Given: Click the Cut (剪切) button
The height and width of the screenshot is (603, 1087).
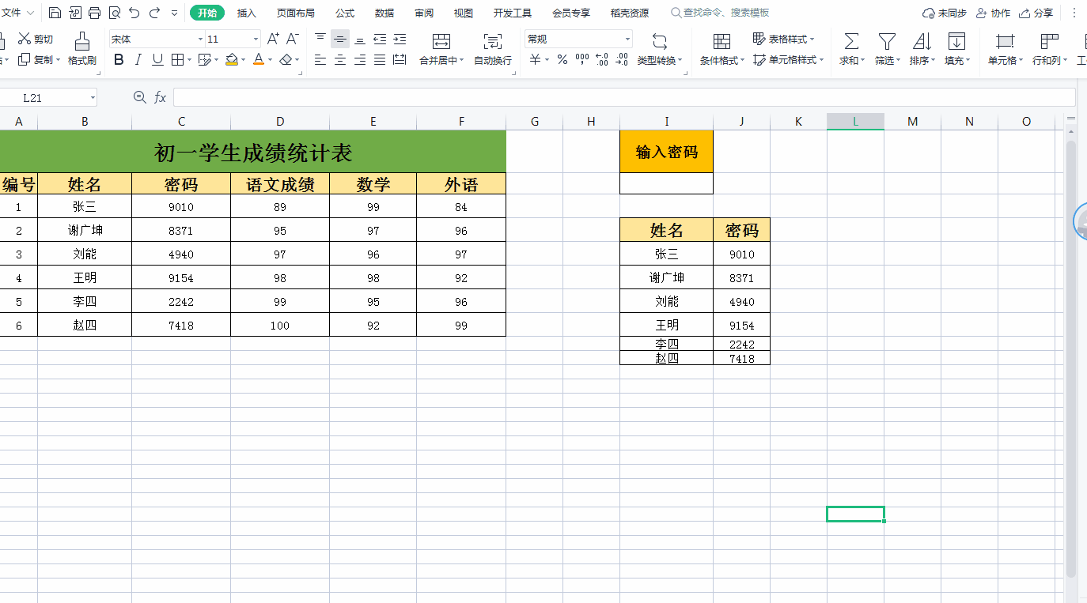Looking at the screenshot, I should coord(36,39).
